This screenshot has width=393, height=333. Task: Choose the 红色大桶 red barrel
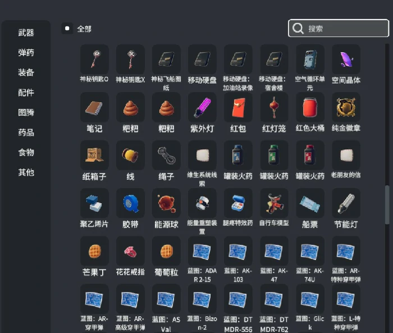point(310,107)
